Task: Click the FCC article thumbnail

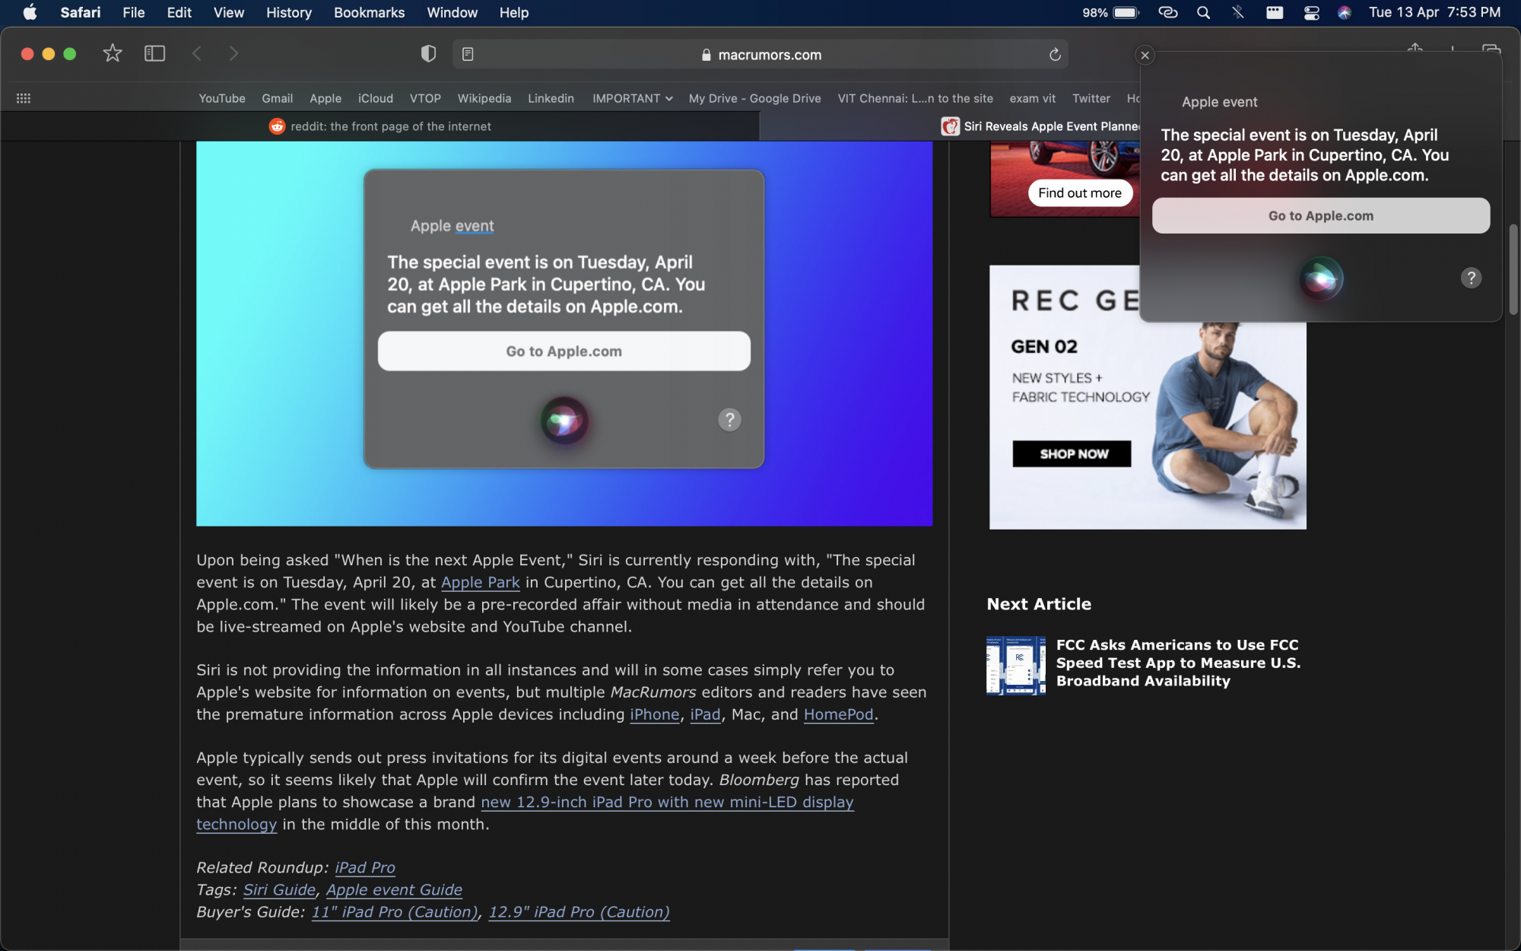Action: pyautogui.click(x=1016, y=666)
